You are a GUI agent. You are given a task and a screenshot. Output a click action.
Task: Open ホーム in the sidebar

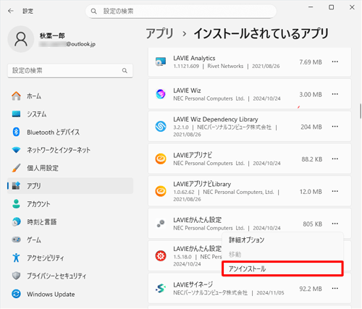pyautogui.click(x=70, y=96)
